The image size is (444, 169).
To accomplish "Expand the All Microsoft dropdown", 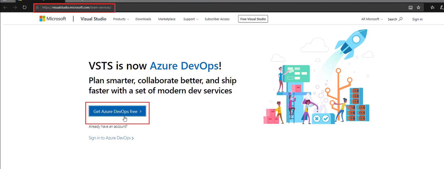I will coord(372,19).
